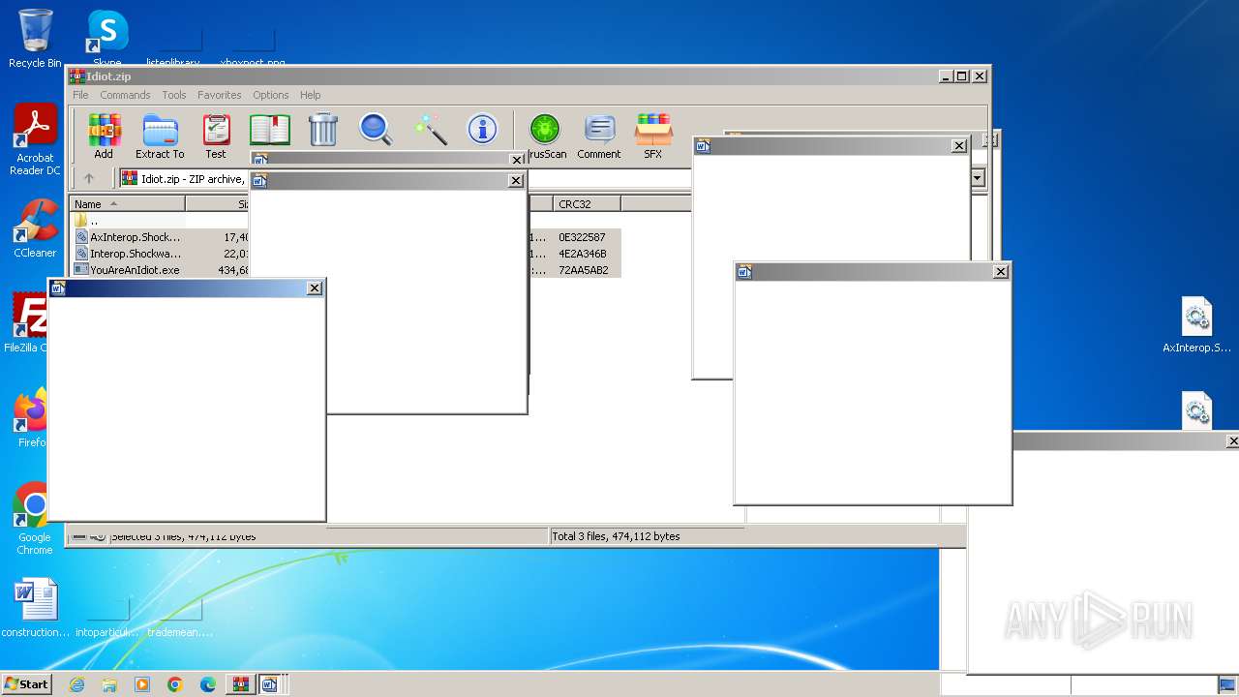
Task: Open Microsoft Edge from taskbar
Action: pos(208,684)
